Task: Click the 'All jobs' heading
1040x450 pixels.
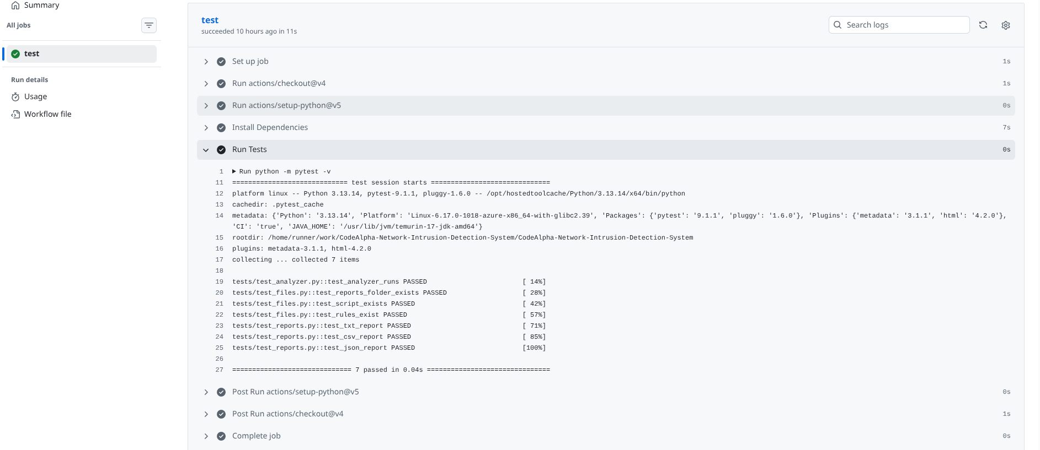Action: [x=19, y=25]
